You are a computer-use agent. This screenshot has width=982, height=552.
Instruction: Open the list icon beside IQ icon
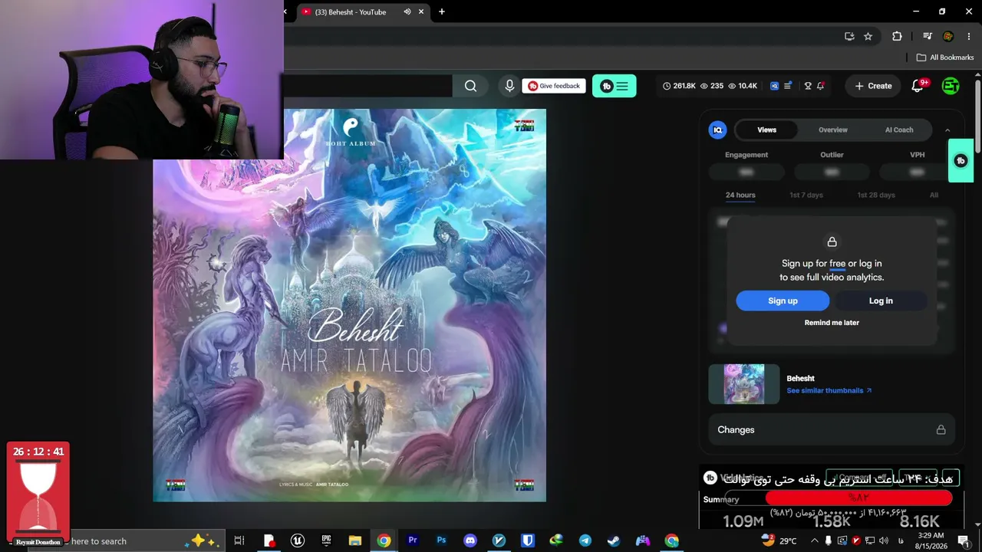click(788, 86)
